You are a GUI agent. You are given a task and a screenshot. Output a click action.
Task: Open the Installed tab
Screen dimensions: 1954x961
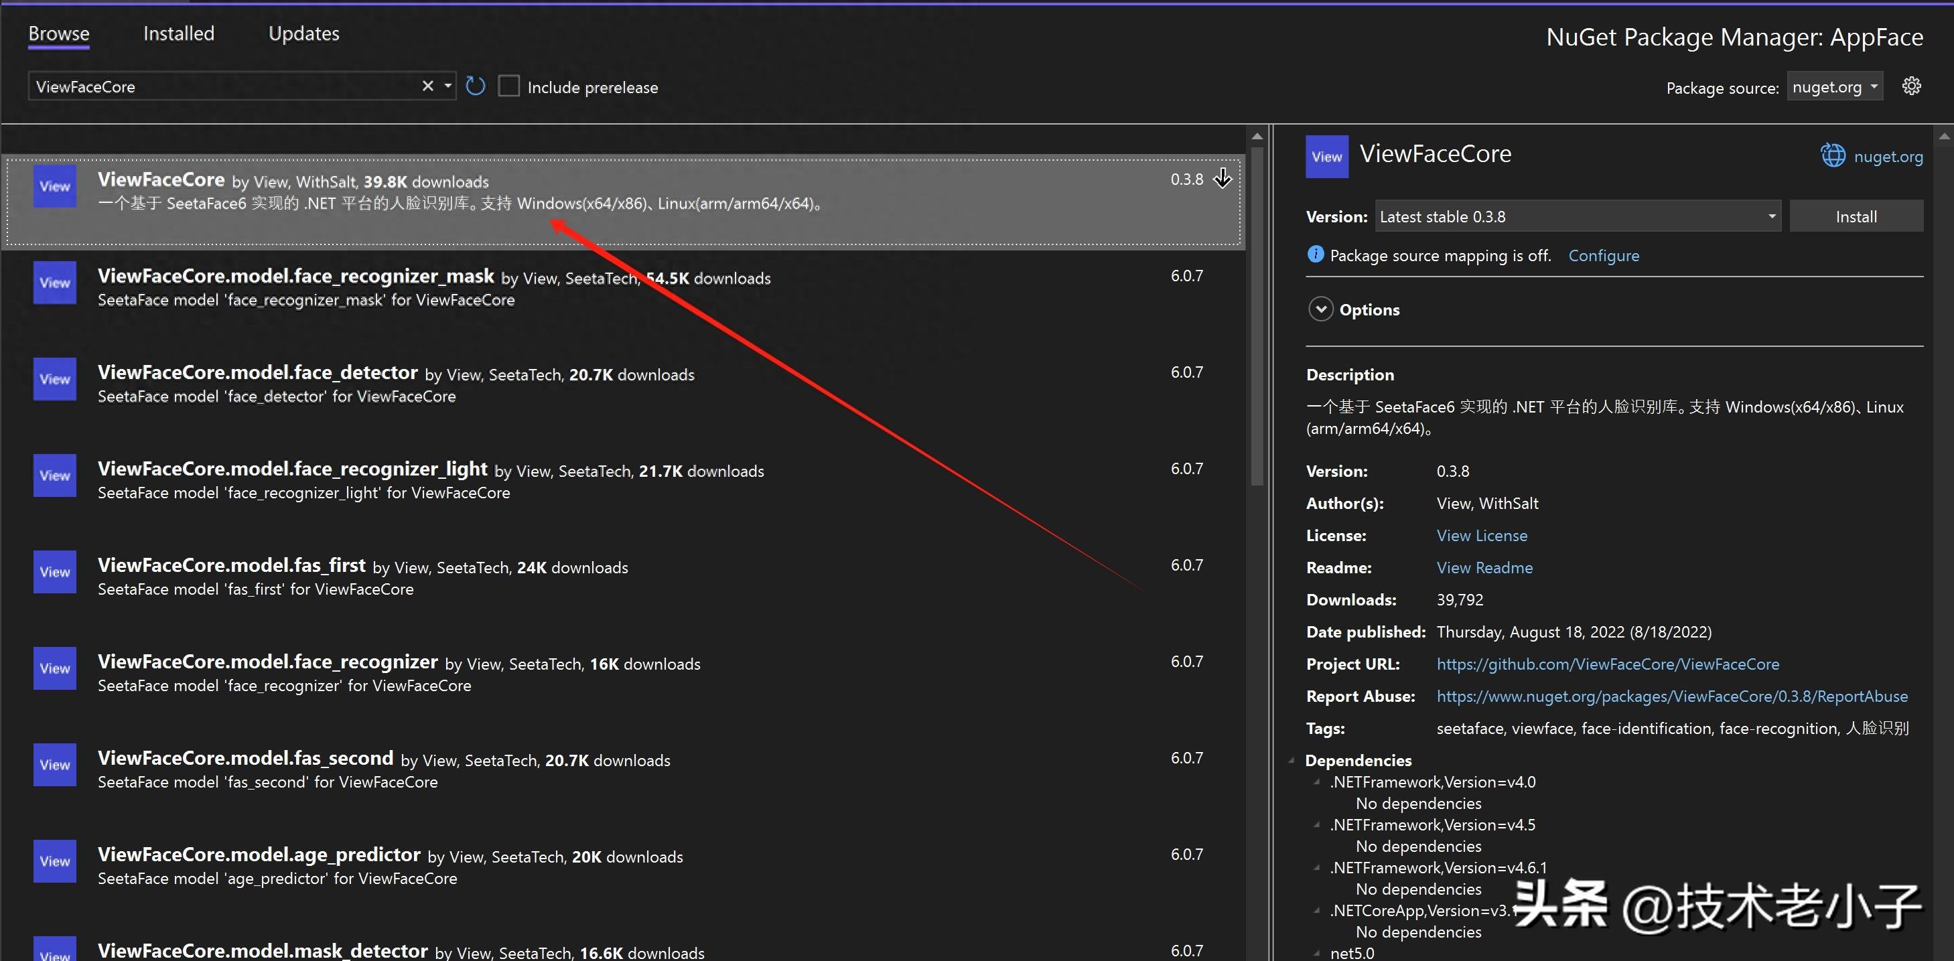[179, 33]
